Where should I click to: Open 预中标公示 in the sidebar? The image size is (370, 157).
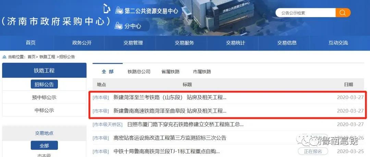[x=44, y=97]
